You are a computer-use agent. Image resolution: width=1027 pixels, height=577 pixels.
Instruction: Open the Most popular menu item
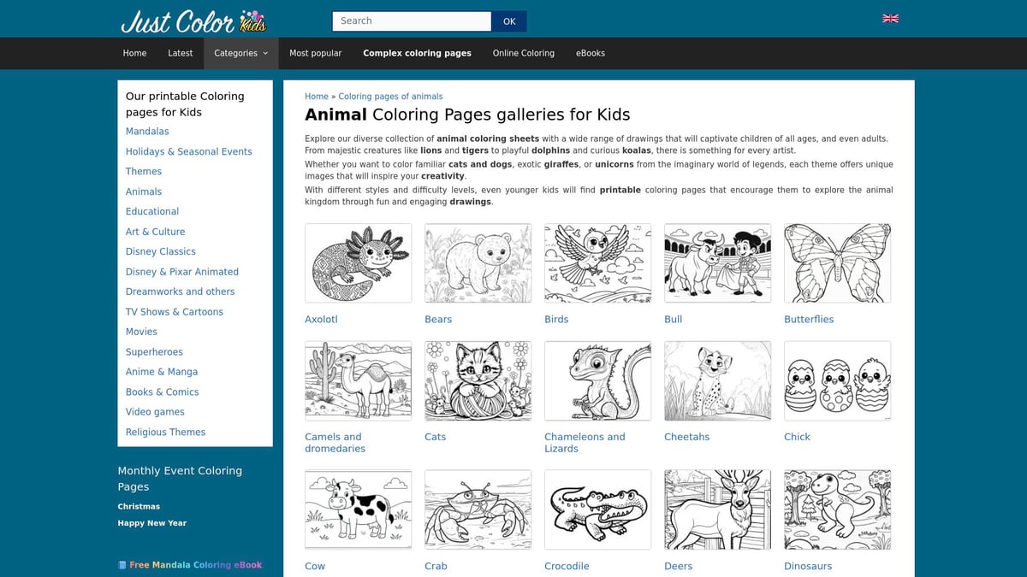(316, 53)
